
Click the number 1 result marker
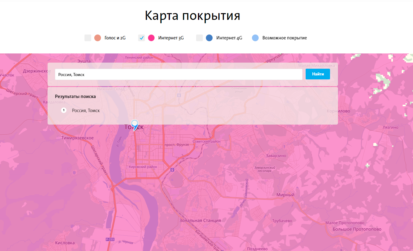[64, 110]
